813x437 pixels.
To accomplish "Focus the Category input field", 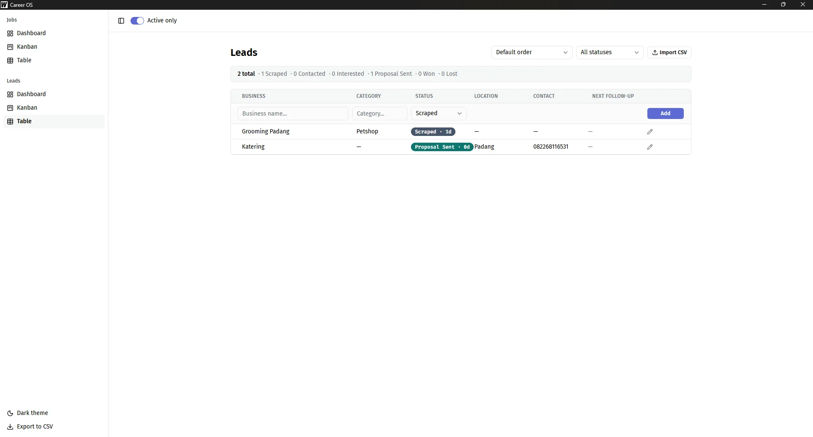I will (380, 113).
